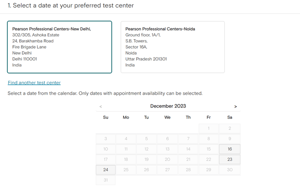The image size is (300, 189).
Task: Click the December 2023 month heading
Action: (x=168, y=106)
